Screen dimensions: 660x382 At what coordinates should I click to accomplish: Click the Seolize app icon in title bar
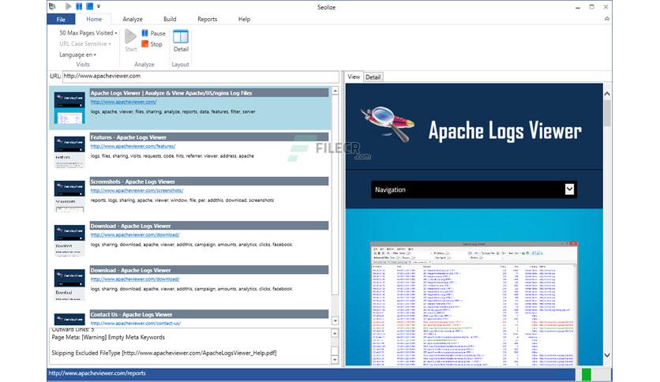pos(52,6)
